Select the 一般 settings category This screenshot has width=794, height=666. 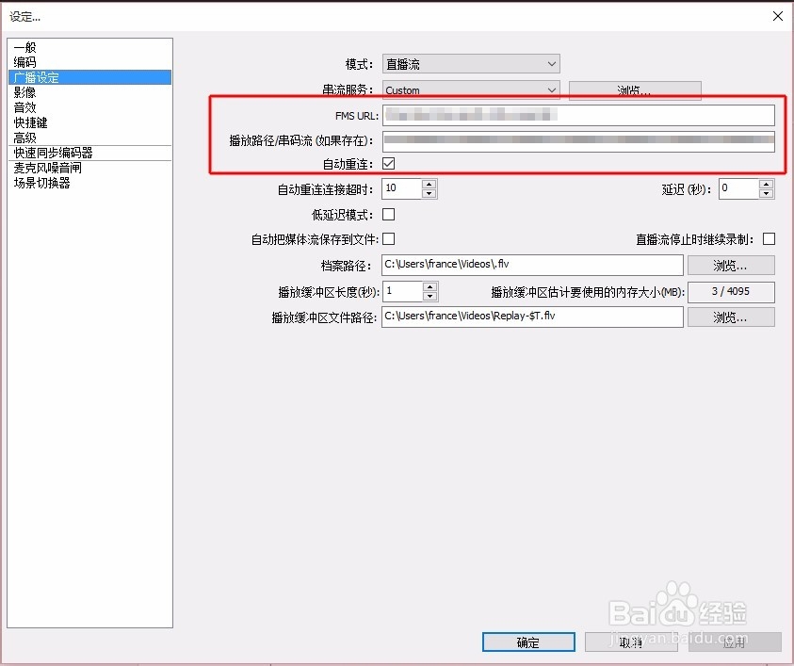tap(24, 46)
